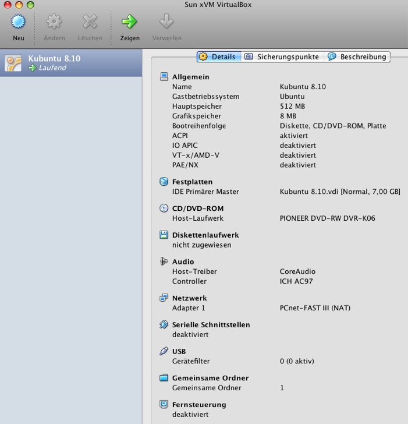Open the Netzwerk heading link
Image resolution: width=408 pixels, height=424 pixels.
pyautogui.click(x=189, y=298)
